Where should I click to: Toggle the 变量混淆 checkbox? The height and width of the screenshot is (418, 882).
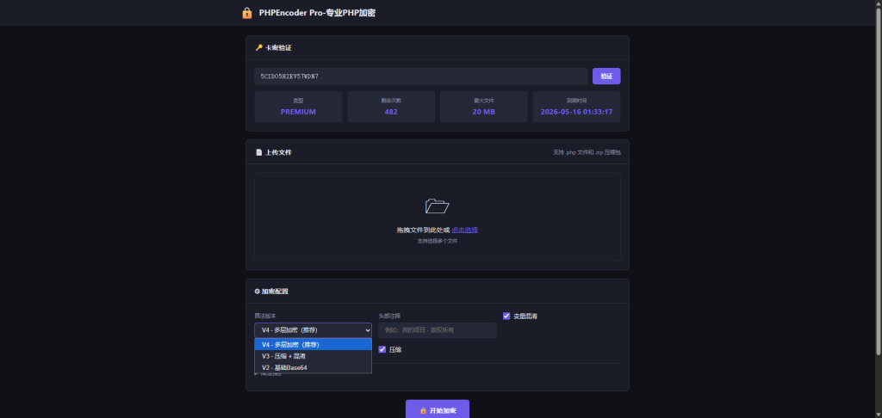(x=506, y=316)
